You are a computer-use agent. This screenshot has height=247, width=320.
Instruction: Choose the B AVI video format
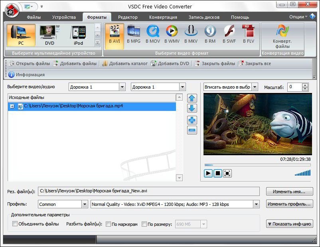coord(115,36)
